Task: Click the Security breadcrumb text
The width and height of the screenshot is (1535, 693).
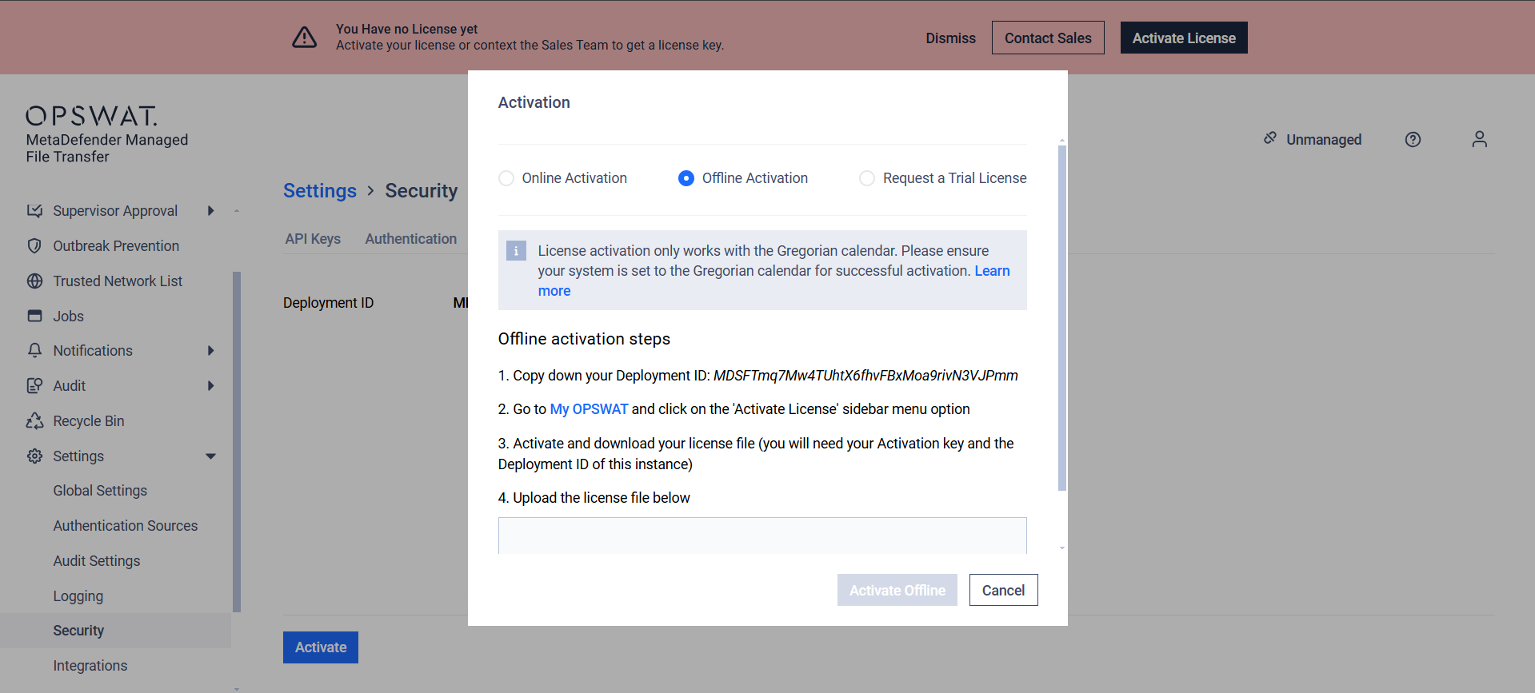Action: click(422, 191)
